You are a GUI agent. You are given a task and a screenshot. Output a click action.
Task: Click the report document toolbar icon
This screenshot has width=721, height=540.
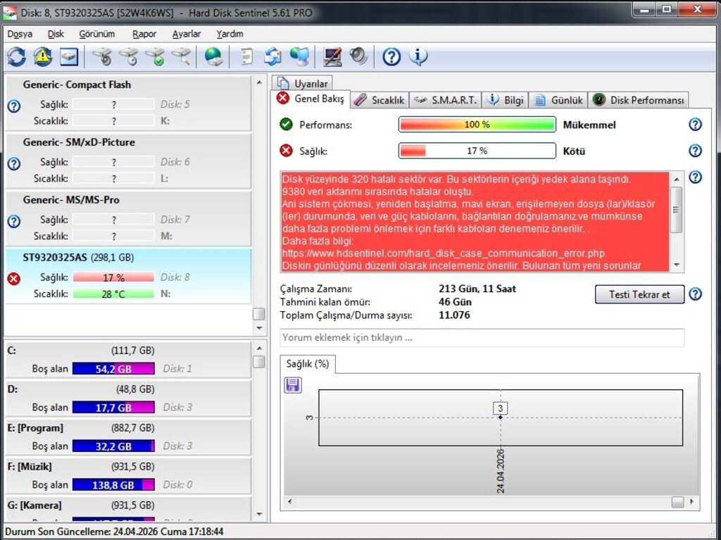pyautogui.click(x=246, y=57)
